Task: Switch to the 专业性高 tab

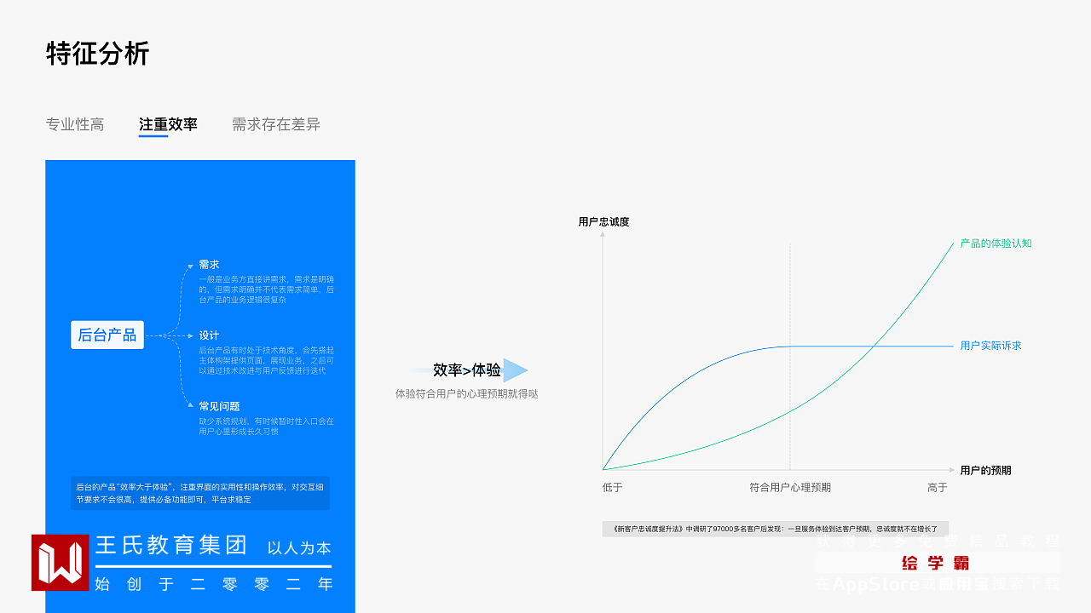Action: point(75,124)
